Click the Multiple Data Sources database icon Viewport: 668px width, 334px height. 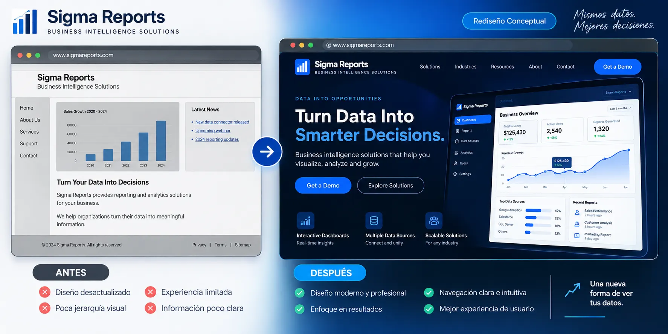tap(374, 221)
